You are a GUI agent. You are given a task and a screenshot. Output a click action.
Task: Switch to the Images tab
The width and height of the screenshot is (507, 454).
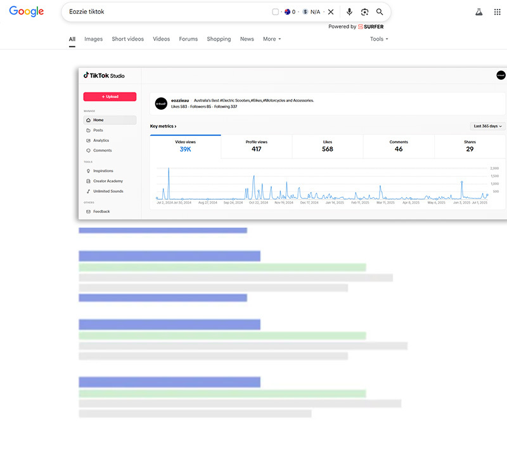[93, 39]
